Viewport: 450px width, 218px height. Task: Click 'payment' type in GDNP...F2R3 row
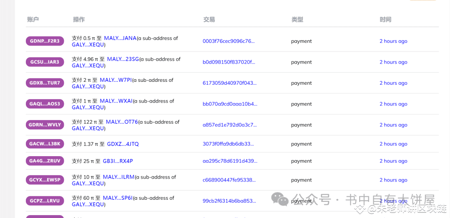point(301,41)
